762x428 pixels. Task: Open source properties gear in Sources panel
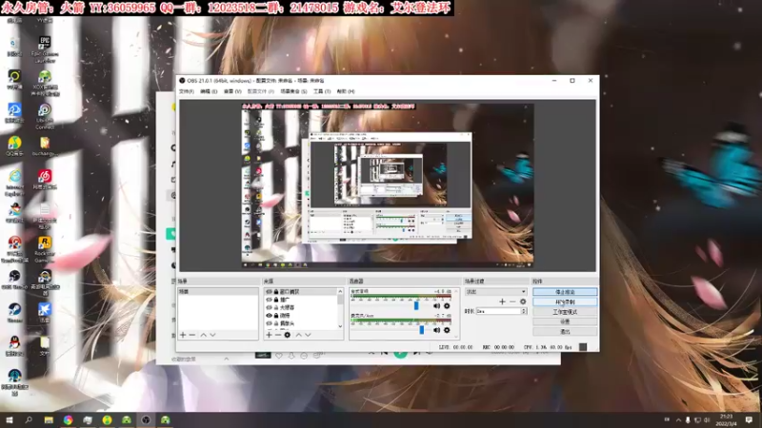click(x=288, y=335)
